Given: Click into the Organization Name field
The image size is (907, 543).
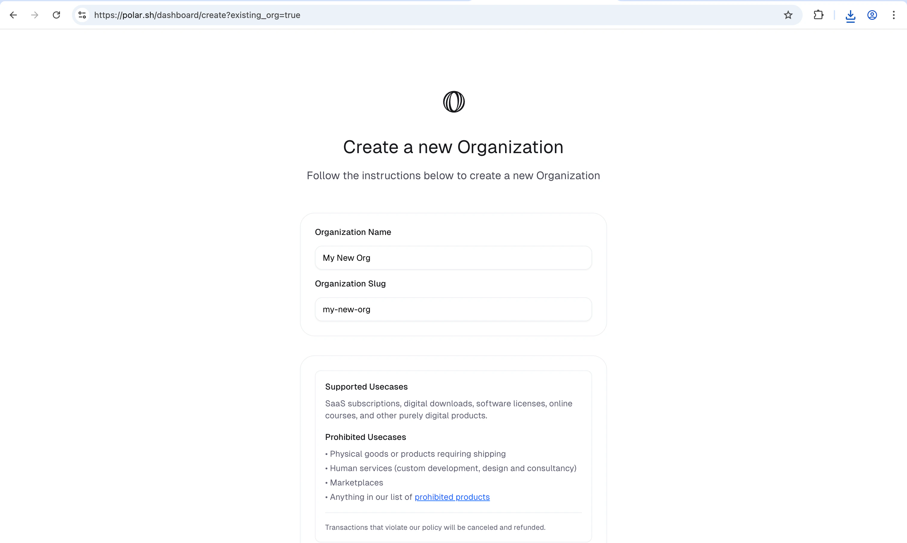Looking at the screenshot, I should point(453,258).
